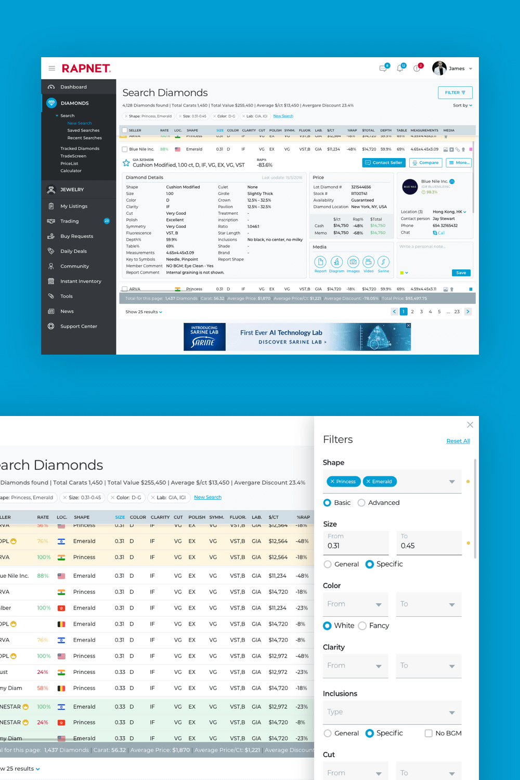Open the Video media icon
The image size is (520, 780).
368,262
